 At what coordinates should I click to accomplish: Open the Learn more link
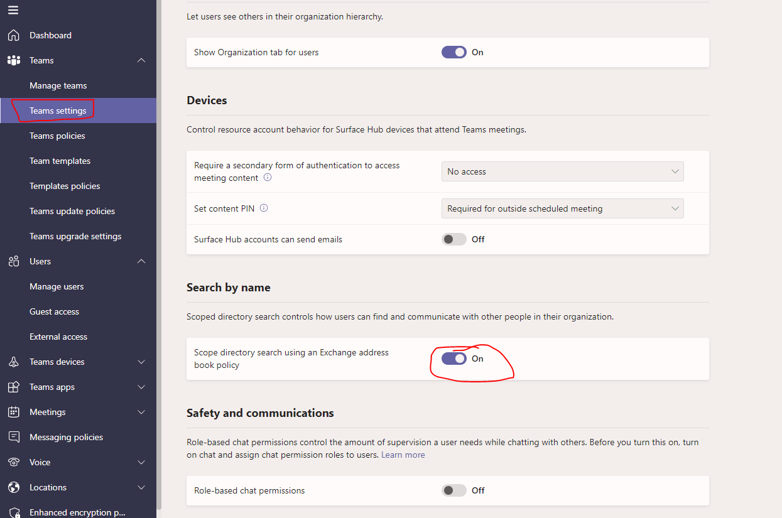pyautogui.click(x=403, y=454)
